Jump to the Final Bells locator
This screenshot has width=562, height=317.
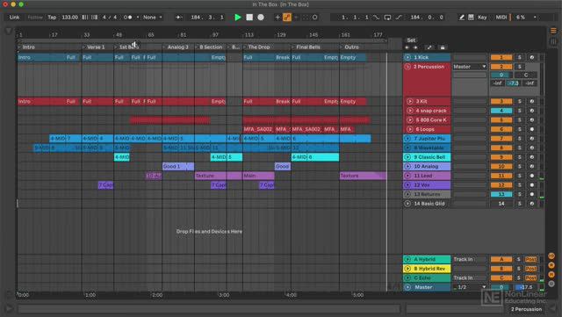pos(308,47)
